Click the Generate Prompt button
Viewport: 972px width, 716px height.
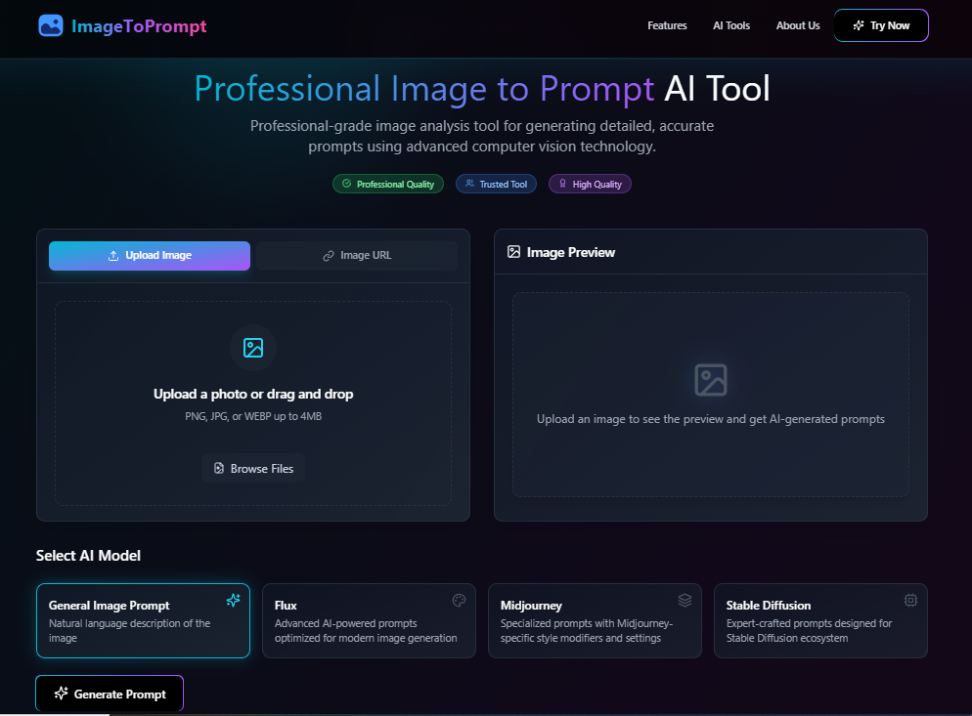[109, 694]
